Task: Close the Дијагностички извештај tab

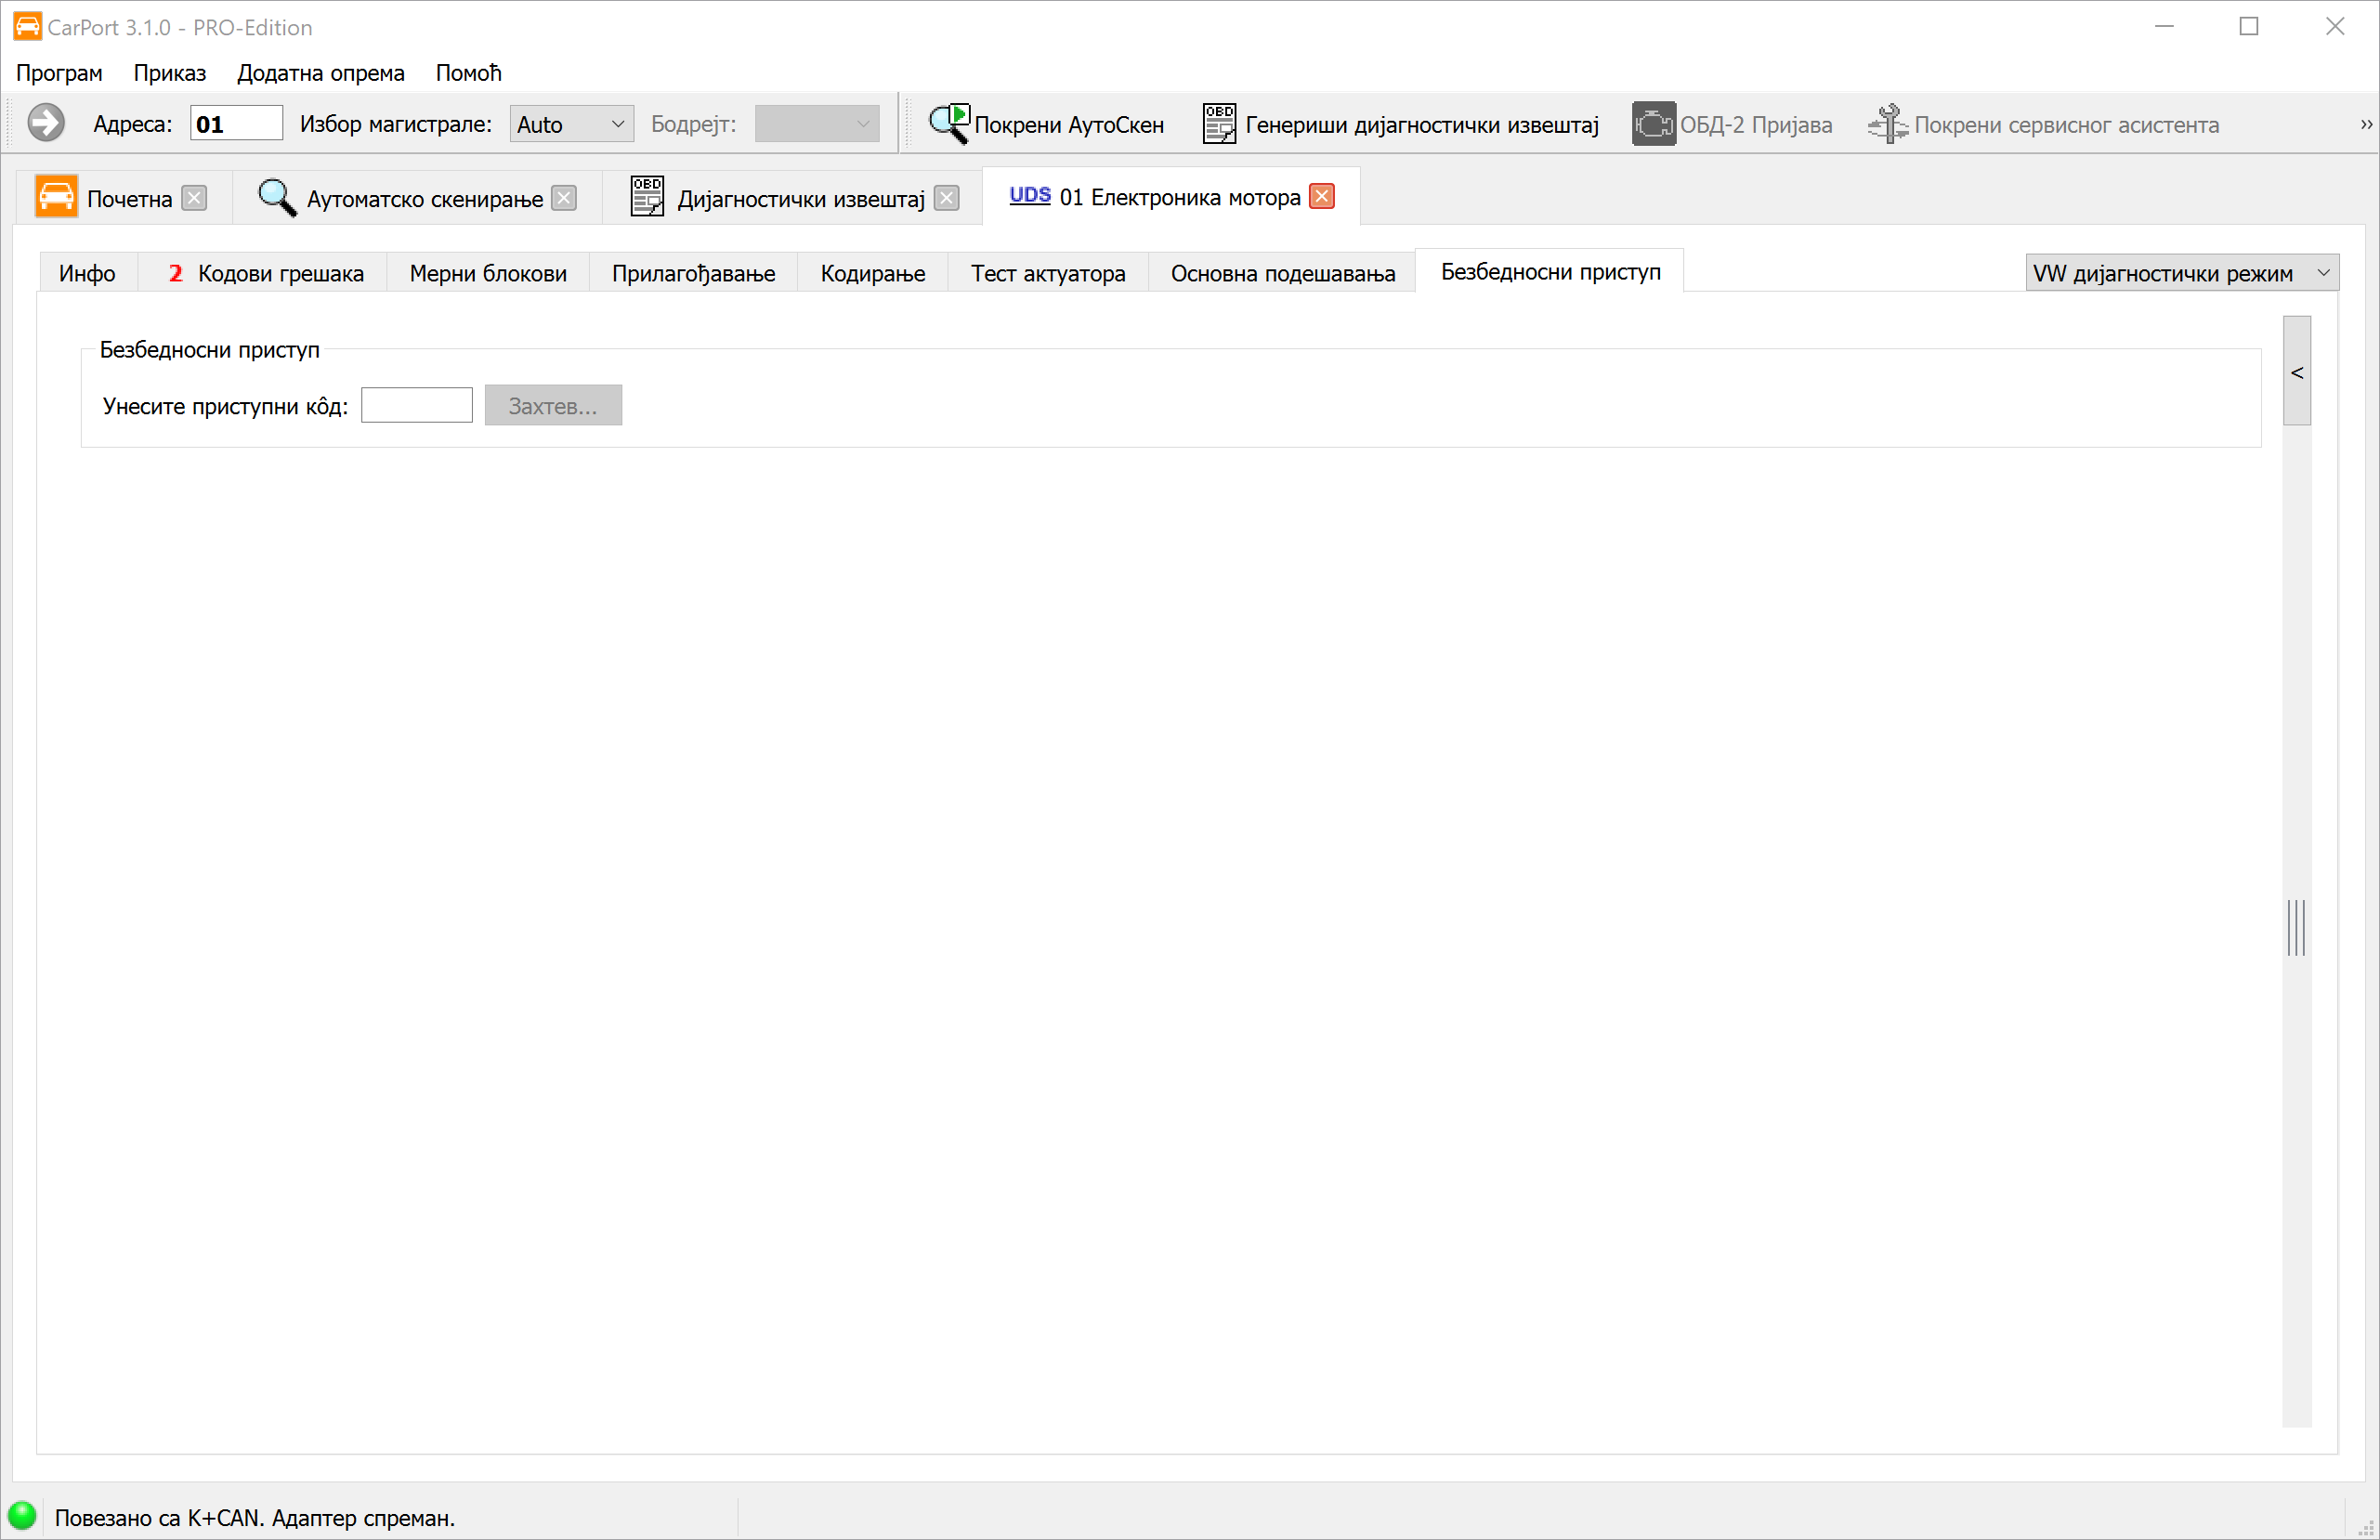Action: (x=946, y=198)
